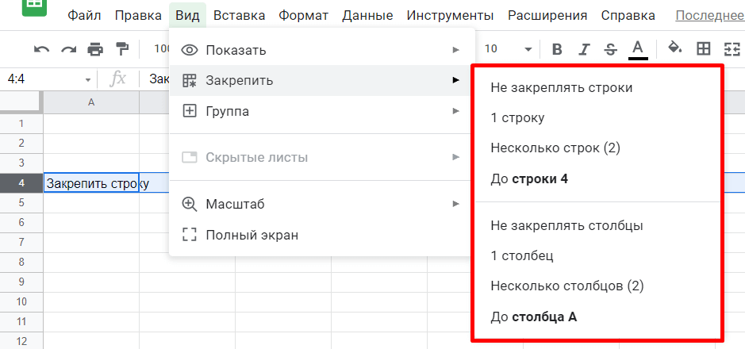
Task: Toggle Bold formatting
Action: coord(557,49)
